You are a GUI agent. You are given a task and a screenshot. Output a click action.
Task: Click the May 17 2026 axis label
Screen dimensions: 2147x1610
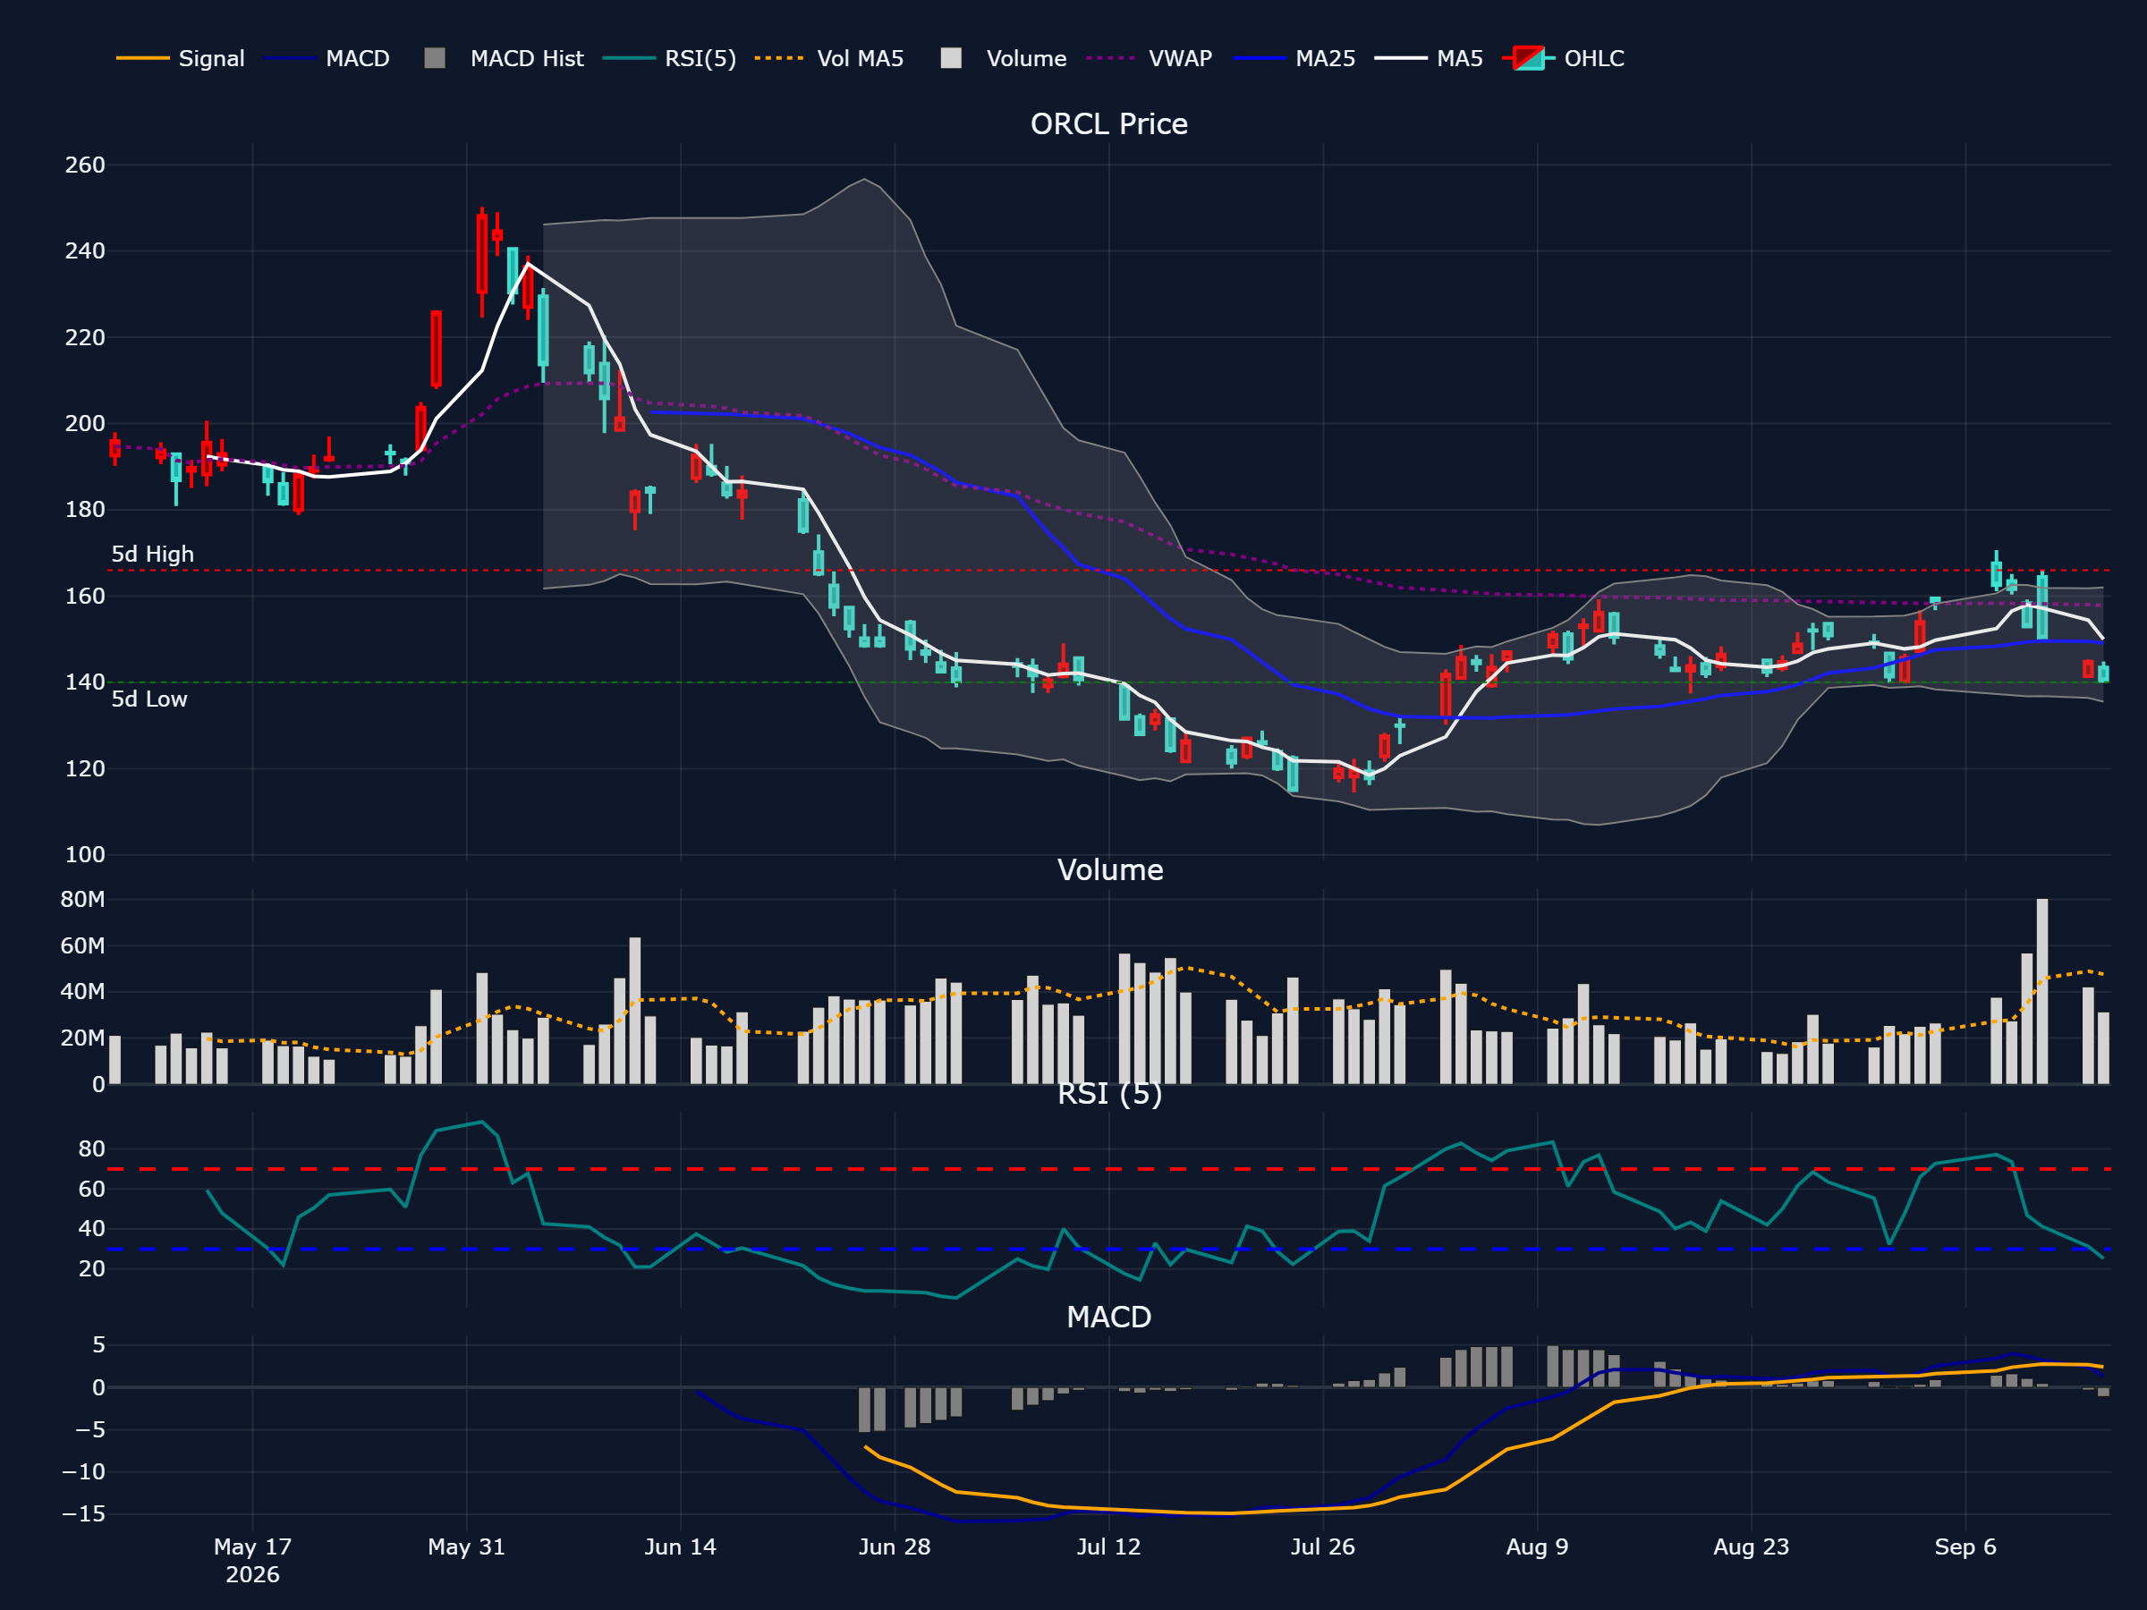tap(252, 1561)
